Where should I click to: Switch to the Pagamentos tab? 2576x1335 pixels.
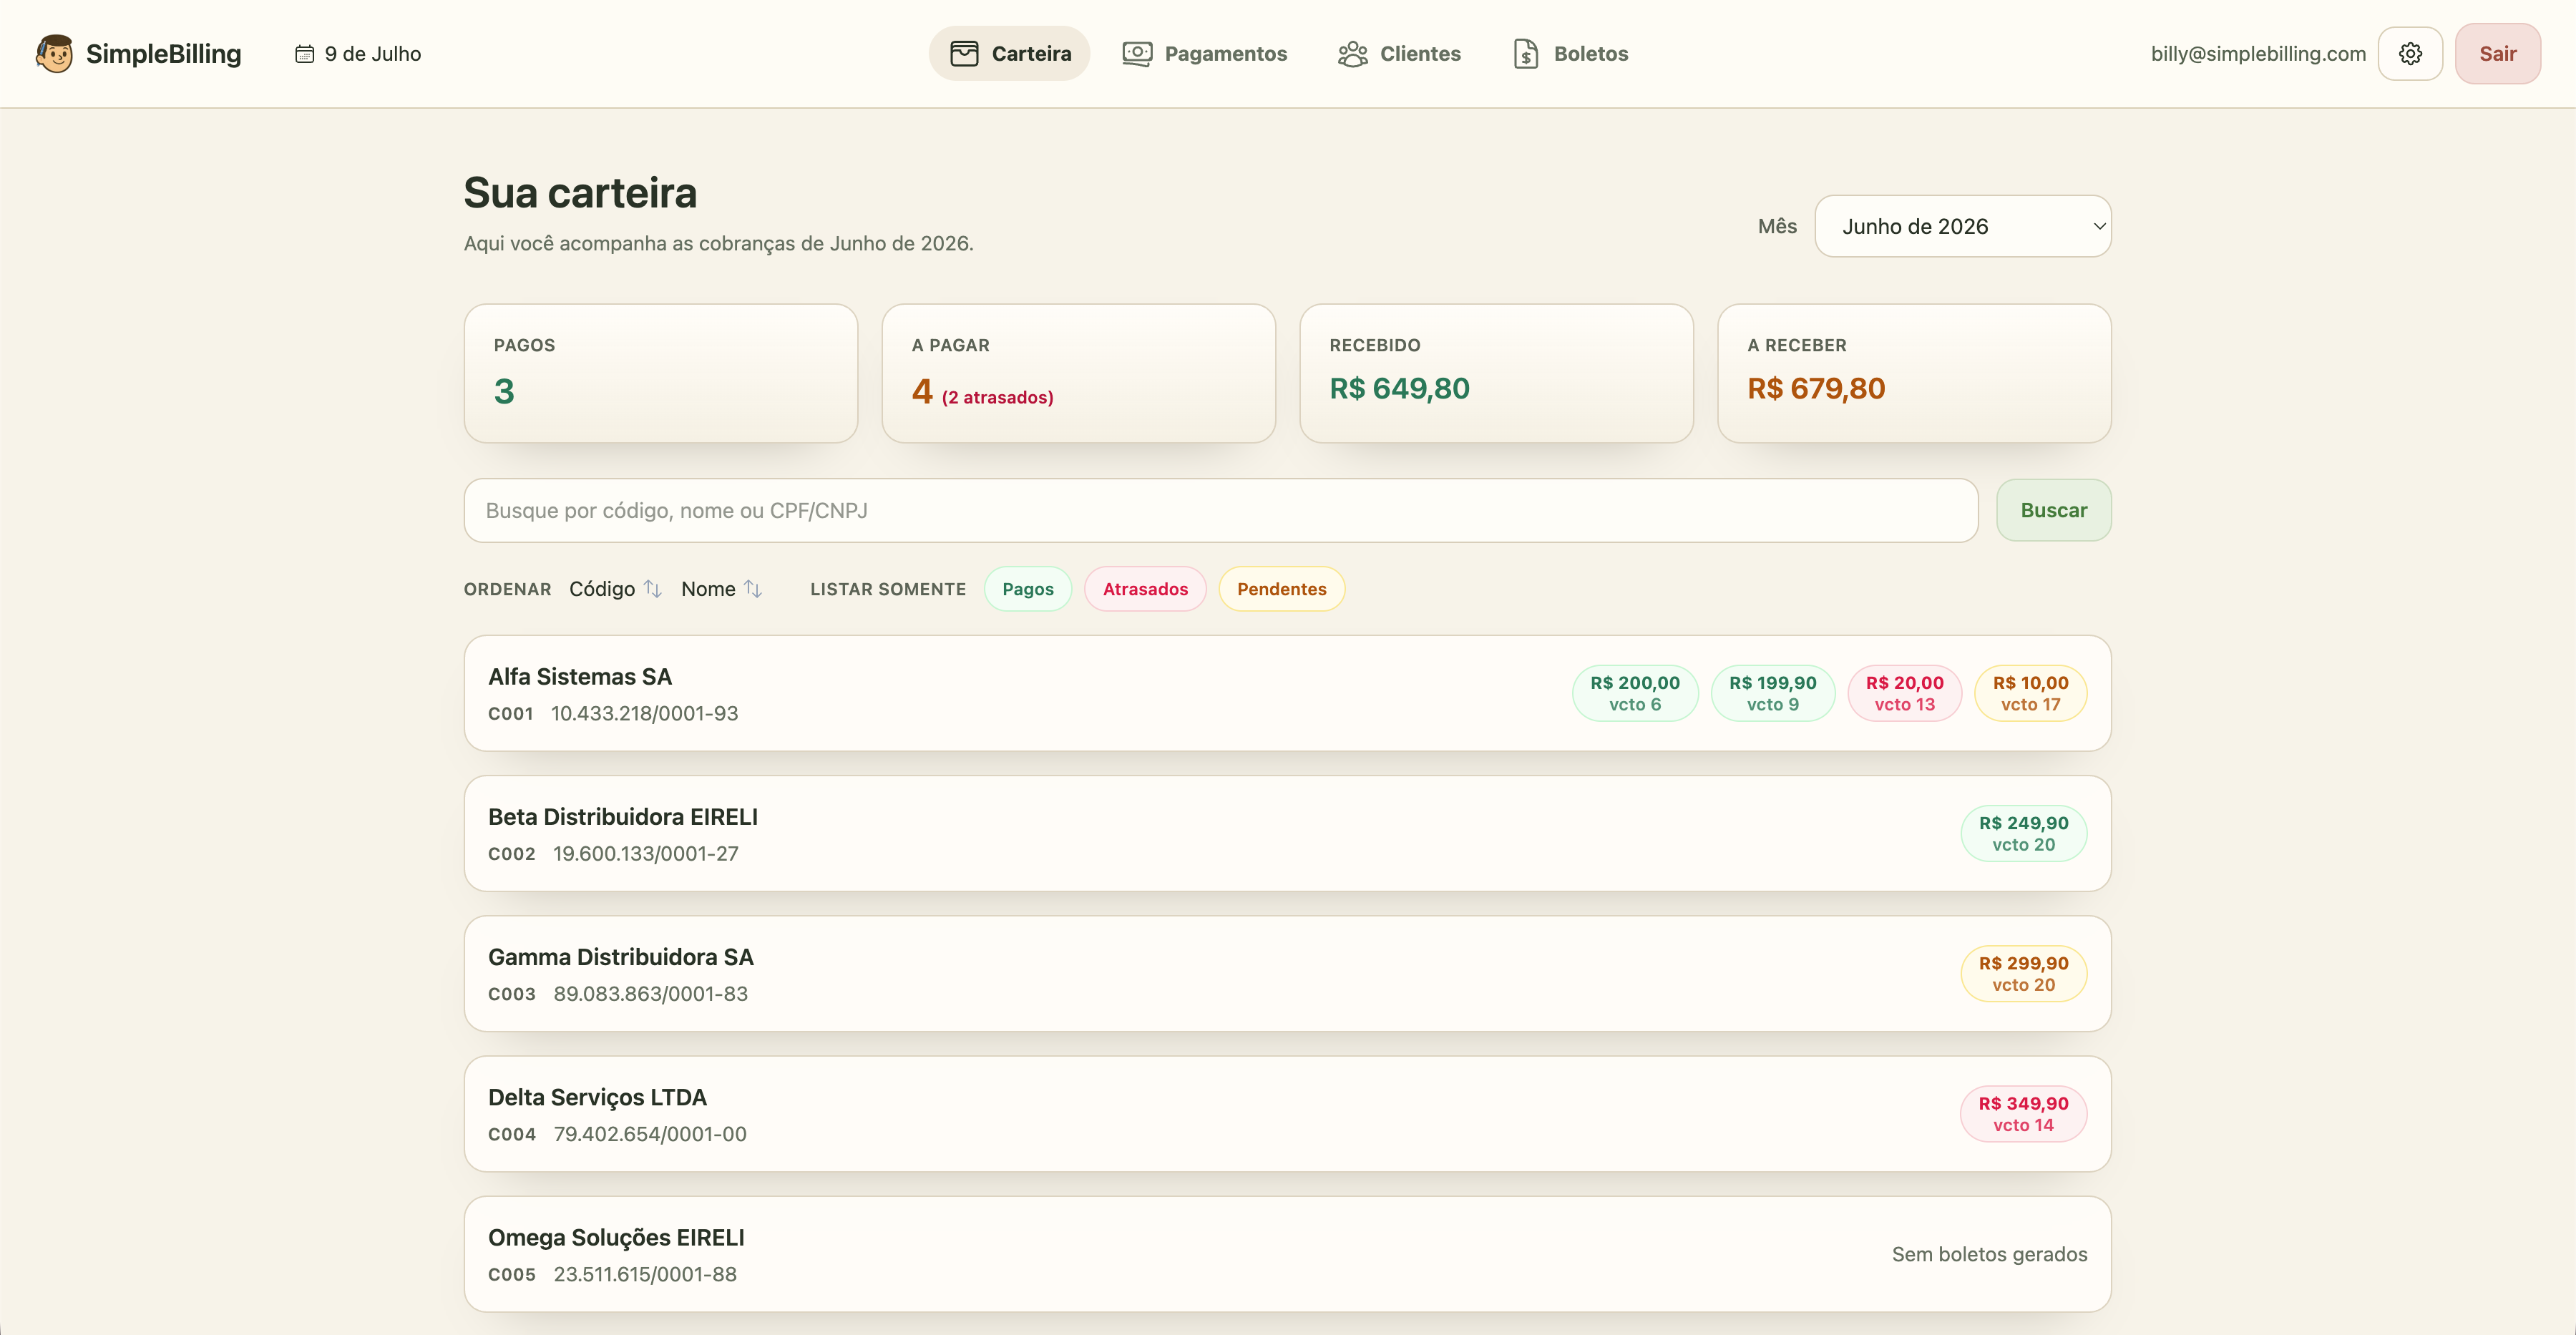click(1204, 53)
